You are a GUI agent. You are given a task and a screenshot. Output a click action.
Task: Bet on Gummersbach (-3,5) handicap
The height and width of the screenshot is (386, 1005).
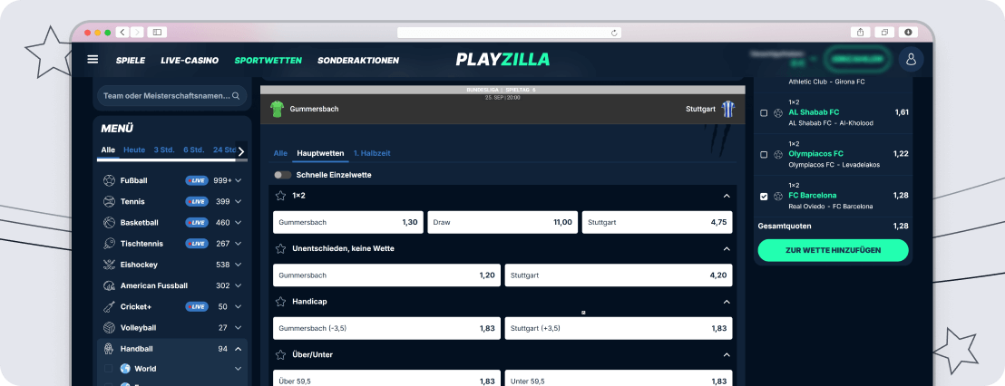coord(386,328)
